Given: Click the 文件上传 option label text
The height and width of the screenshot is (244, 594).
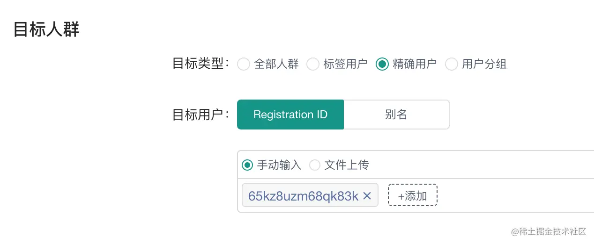Looking at the screenshot, I should point(347,165).
